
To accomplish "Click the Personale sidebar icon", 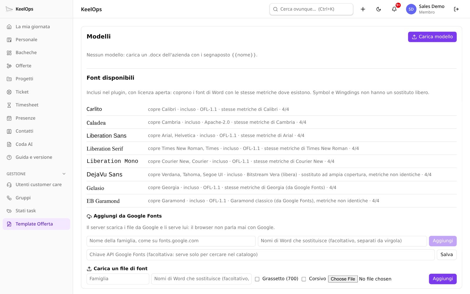I will pyautogui.click(x=9, y=40).
